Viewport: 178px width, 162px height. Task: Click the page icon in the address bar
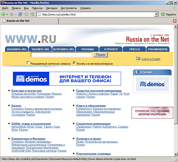coord(39,15)
